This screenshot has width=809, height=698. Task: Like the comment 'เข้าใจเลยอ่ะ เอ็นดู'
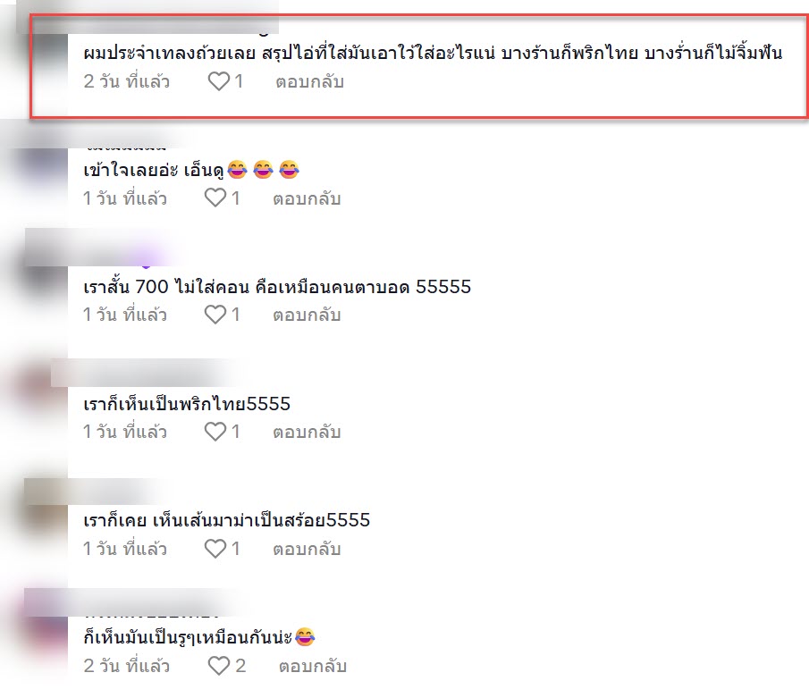[215, 198]
